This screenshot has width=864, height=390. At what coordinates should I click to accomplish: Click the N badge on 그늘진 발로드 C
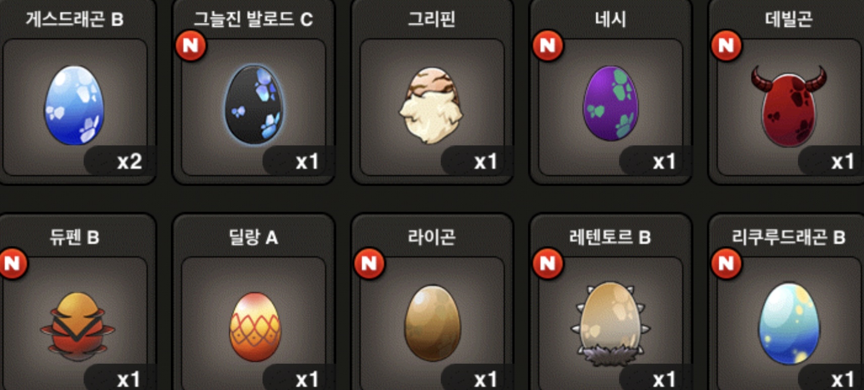point(191,45)
